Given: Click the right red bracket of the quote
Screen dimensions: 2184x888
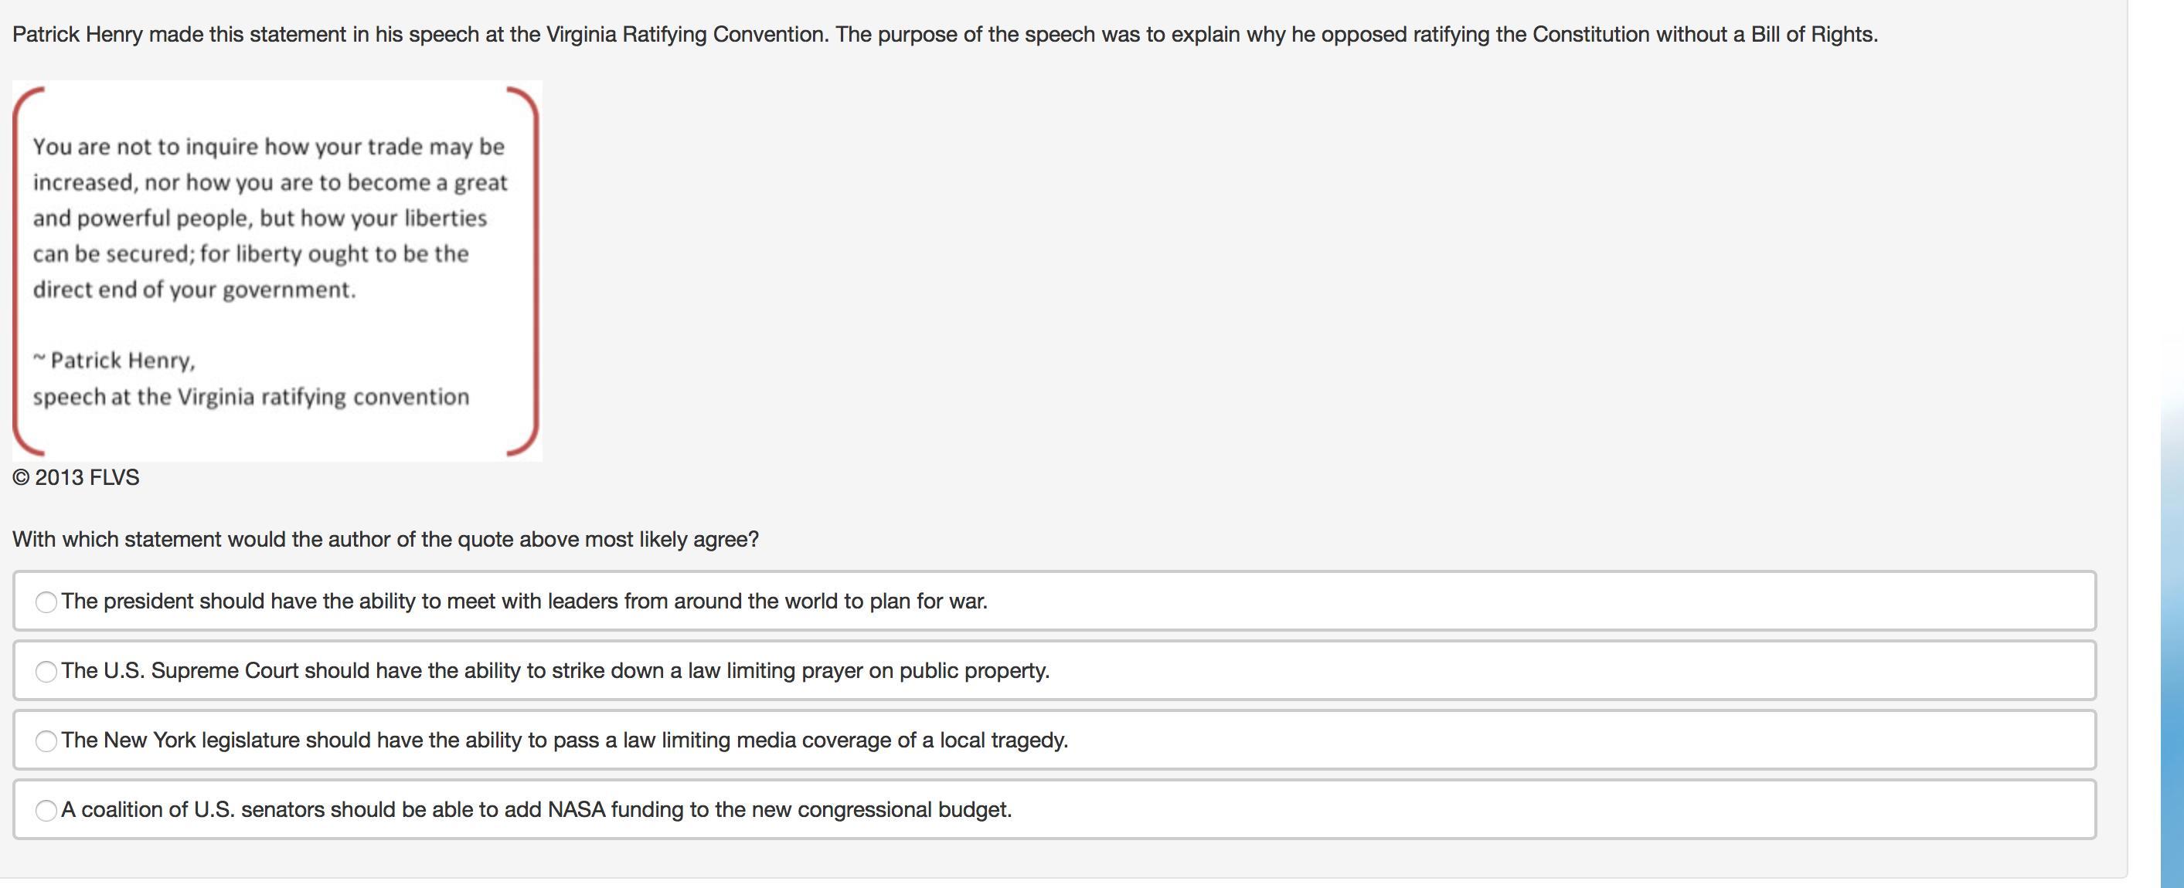Looking at the screenshot, I should 534,271.
